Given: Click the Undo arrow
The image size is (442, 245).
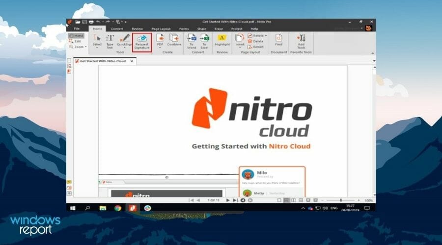Looking at the screenshot, I should pos(98,22).
